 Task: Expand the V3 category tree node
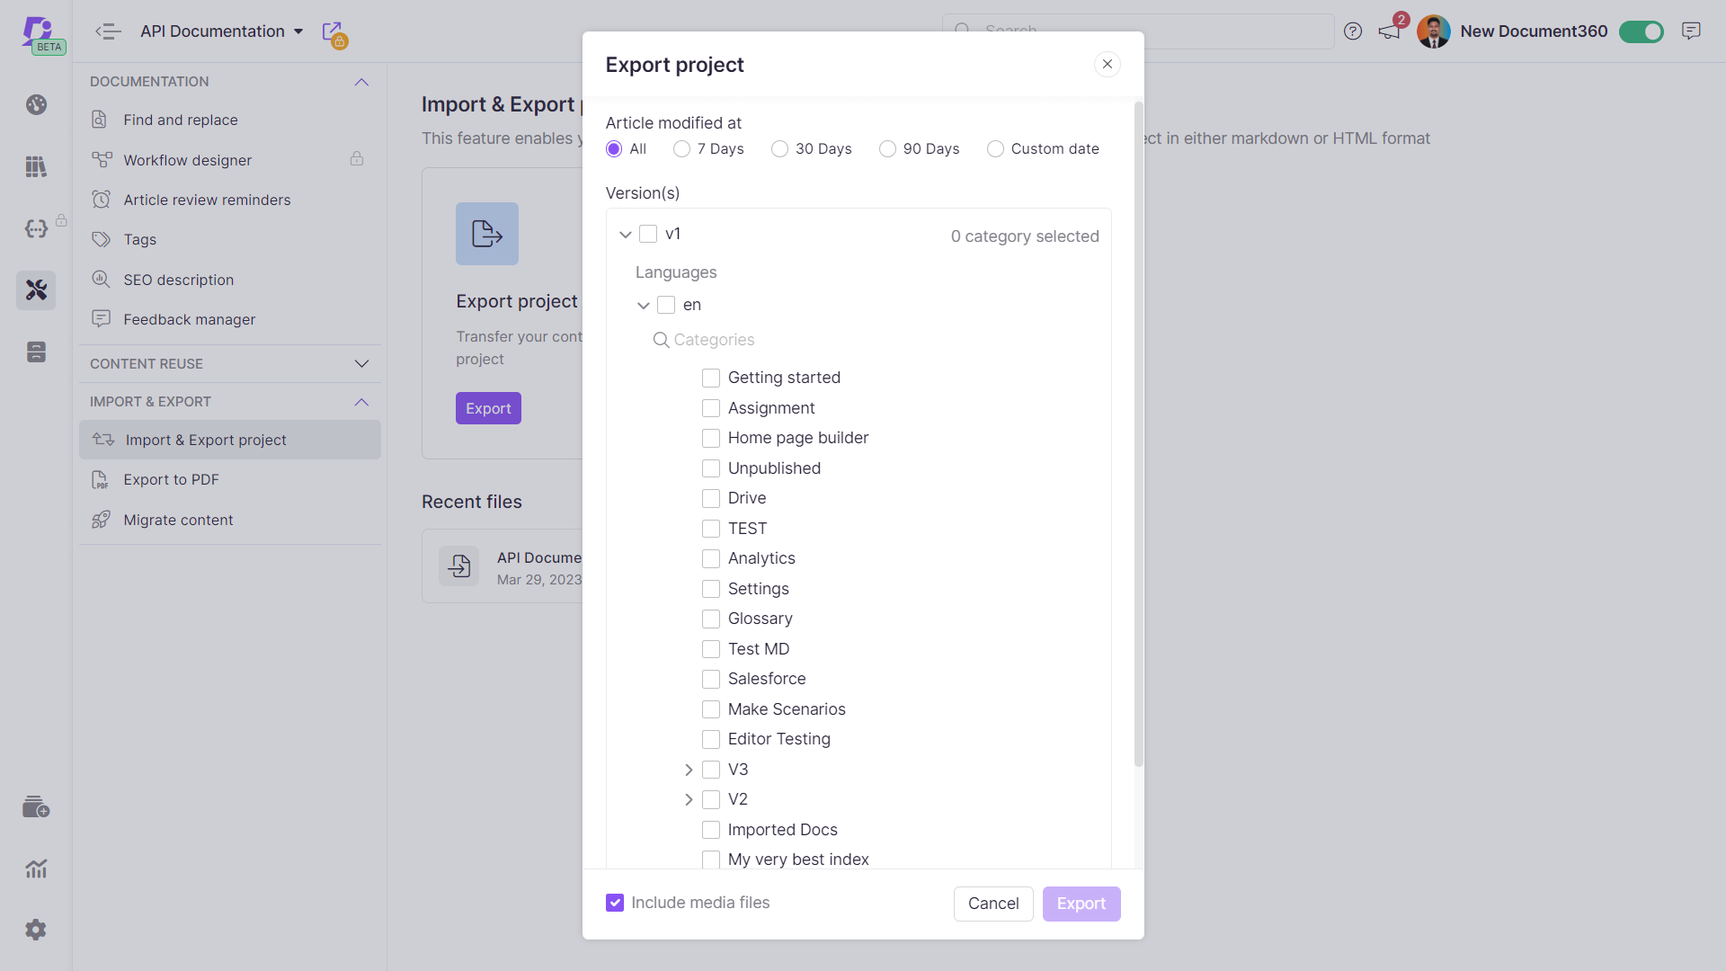[x=689, y=770]
